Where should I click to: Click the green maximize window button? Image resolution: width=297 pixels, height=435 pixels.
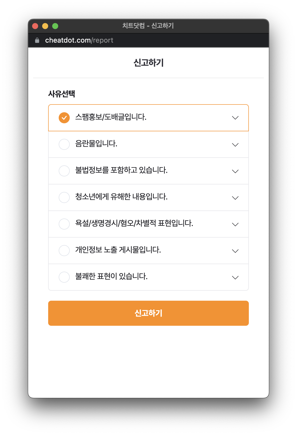(x=55, y=26)
